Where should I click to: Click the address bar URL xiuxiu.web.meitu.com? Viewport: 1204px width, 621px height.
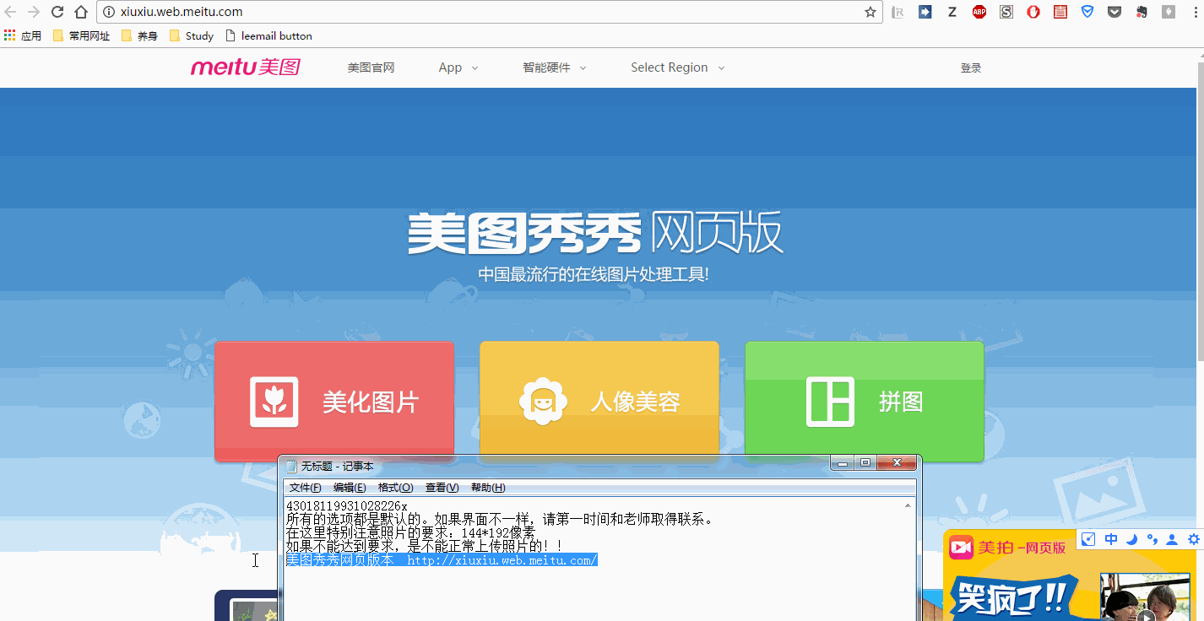click(x=182, y=12)
